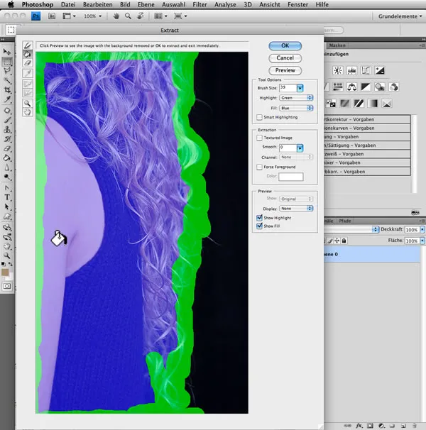Screen dimensions: 426x430
Task: Open the Display dropdown in Preview section
Action: pos(296,209)
